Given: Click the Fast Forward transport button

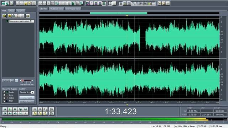Looking at the screenshot, I should [x=15, y=113].
